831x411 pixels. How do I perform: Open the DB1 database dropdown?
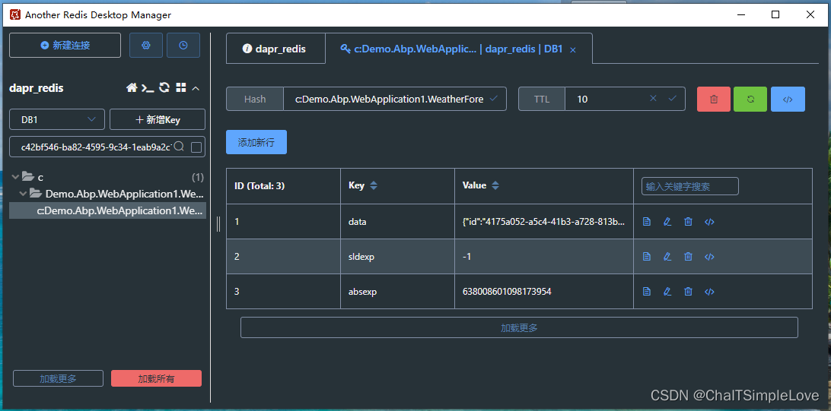point(59,119)
